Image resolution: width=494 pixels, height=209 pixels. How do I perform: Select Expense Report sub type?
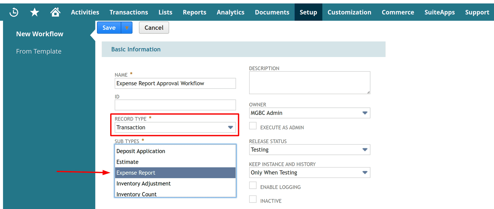pyautogui.click(x=175, y=173)
